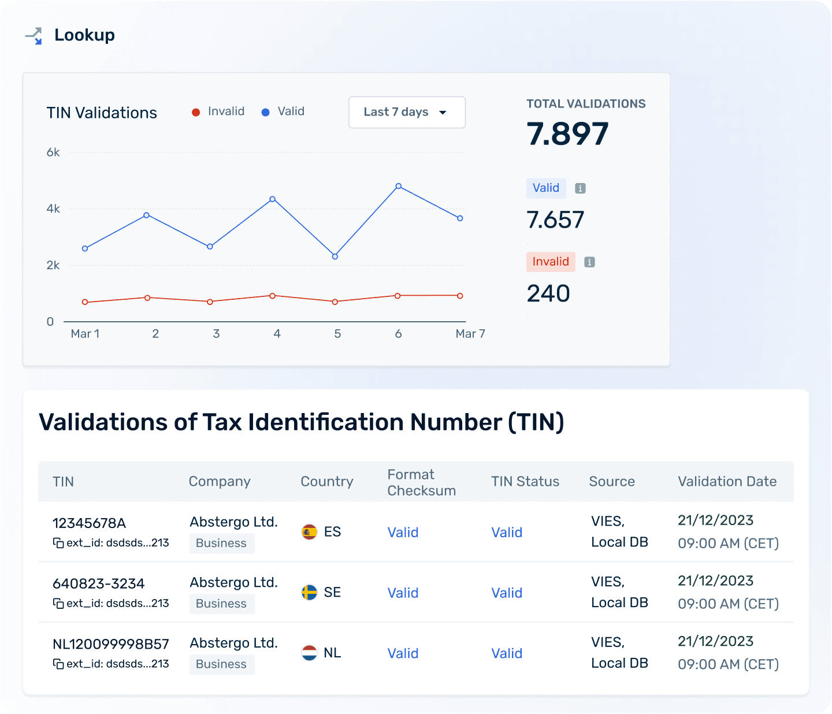
Task: Click Business tag in ES row
Action: coord(222,544)
